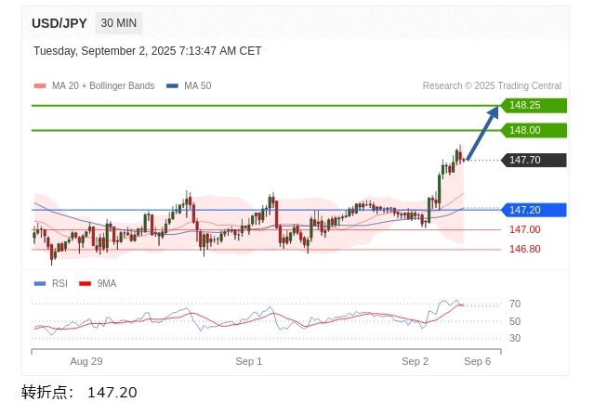Click the RSI legend label
The height and width of the screenshot is (415, 607).
click(x=59, y=283)
